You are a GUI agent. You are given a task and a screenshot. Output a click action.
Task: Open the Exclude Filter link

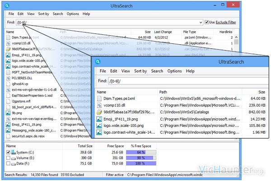pyautogui.click(x=226, y=22)
